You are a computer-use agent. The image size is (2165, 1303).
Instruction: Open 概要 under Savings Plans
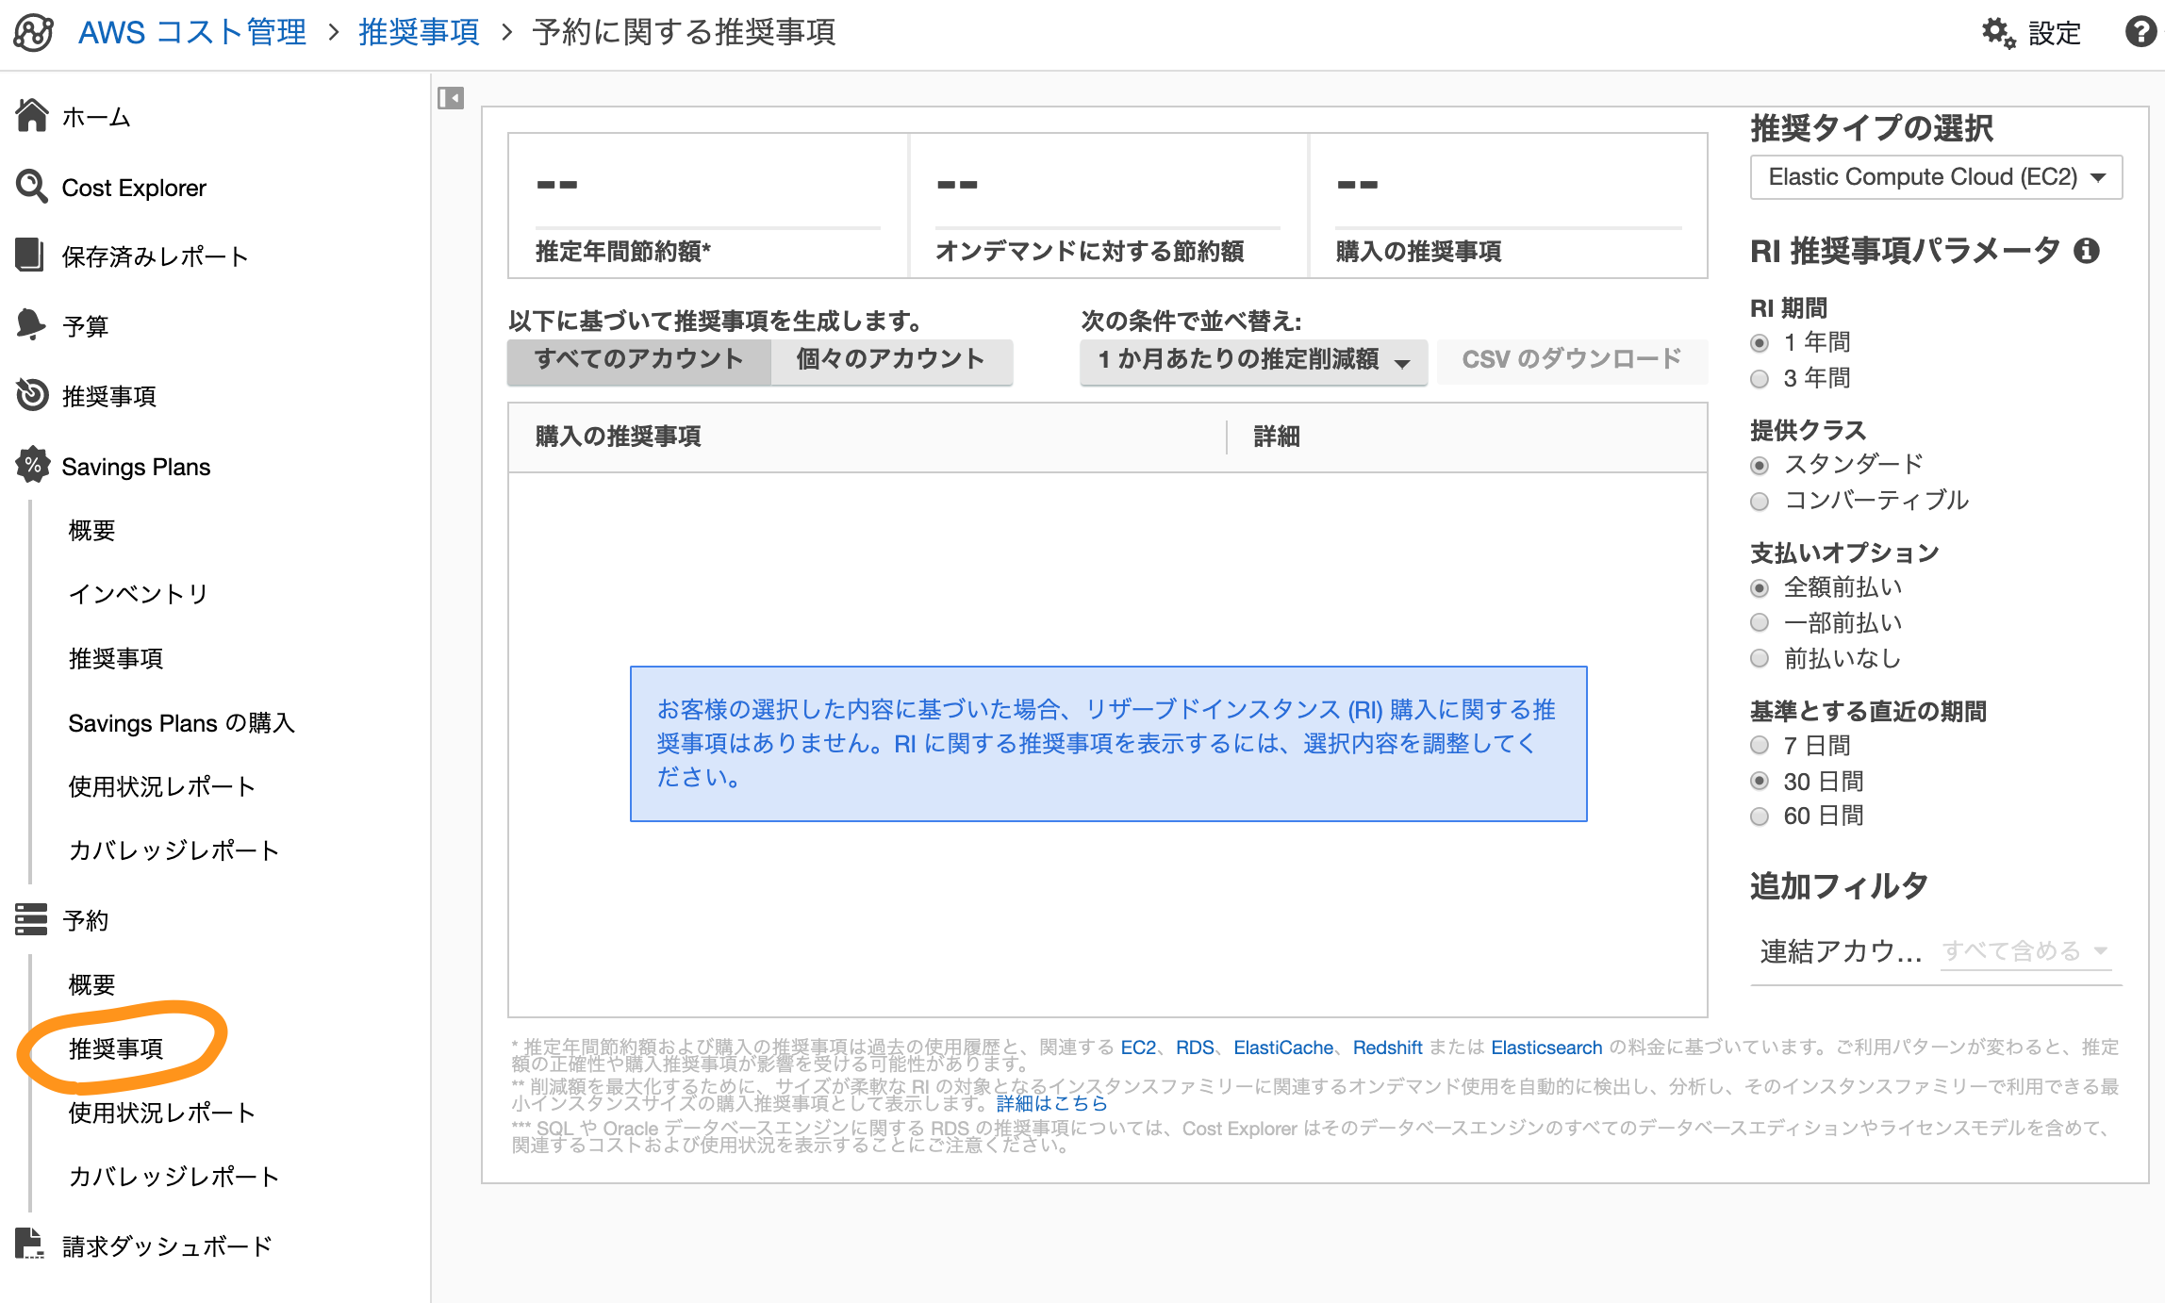click(x=92, y=530)
